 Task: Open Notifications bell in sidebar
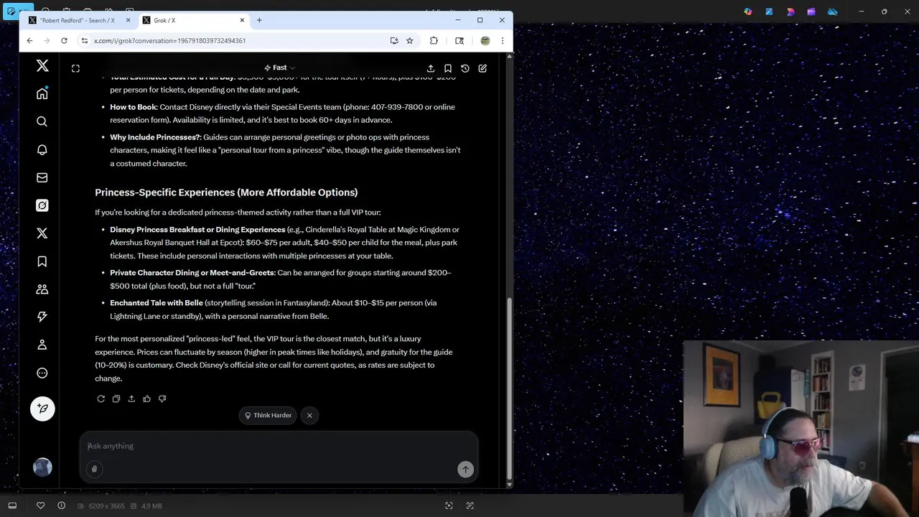click(42, 150)
